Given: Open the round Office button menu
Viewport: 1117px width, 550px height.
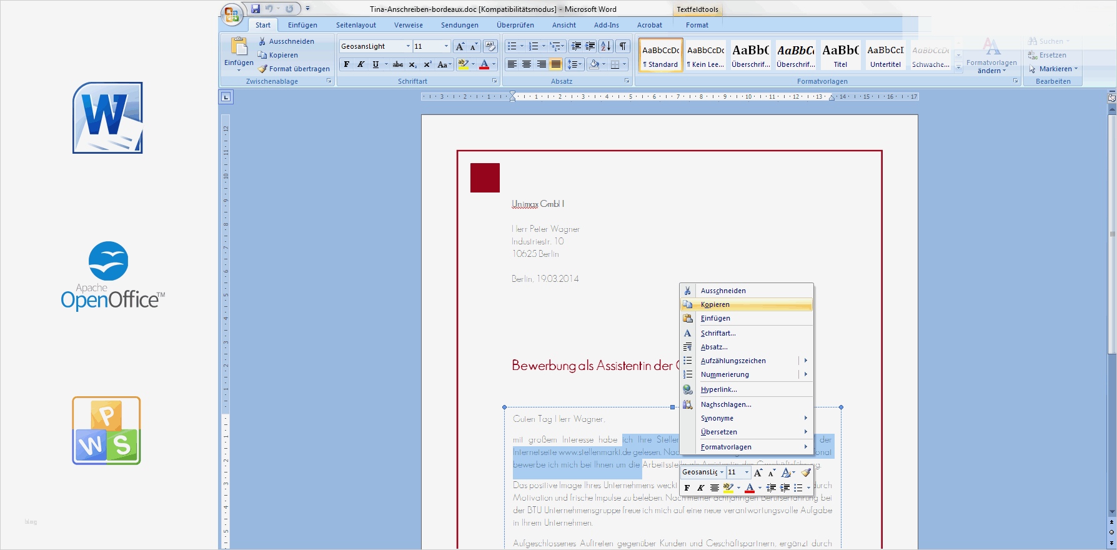Looking at the screenshot, I should click(231, 14).
